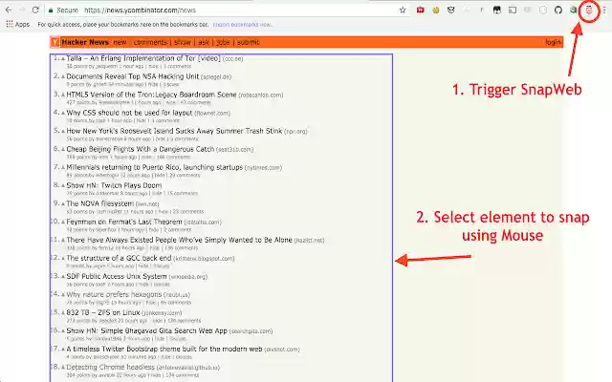Click the red fast-forward extension icon
This screenshot has width=612, height=382.
pyautogui.click(x=421, y=11)
